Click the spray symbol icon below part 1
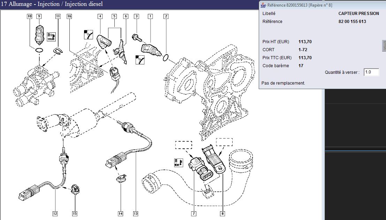386x220 pixels. (x=140, y=60)
